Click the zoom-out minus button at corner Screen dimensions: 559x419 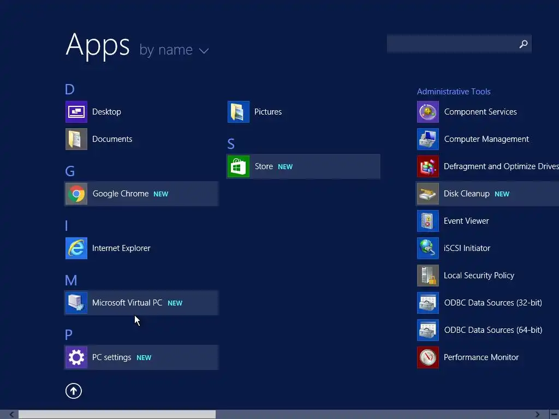pos(555,415)
